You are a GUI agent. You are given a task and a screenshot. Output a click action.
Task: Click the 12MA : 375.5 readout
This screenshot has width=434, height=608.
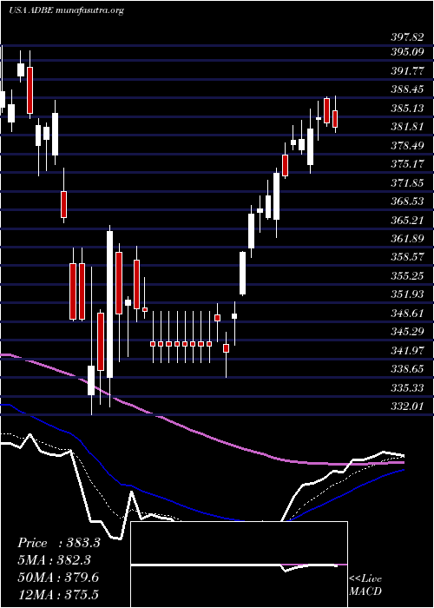tap(59, 595)
